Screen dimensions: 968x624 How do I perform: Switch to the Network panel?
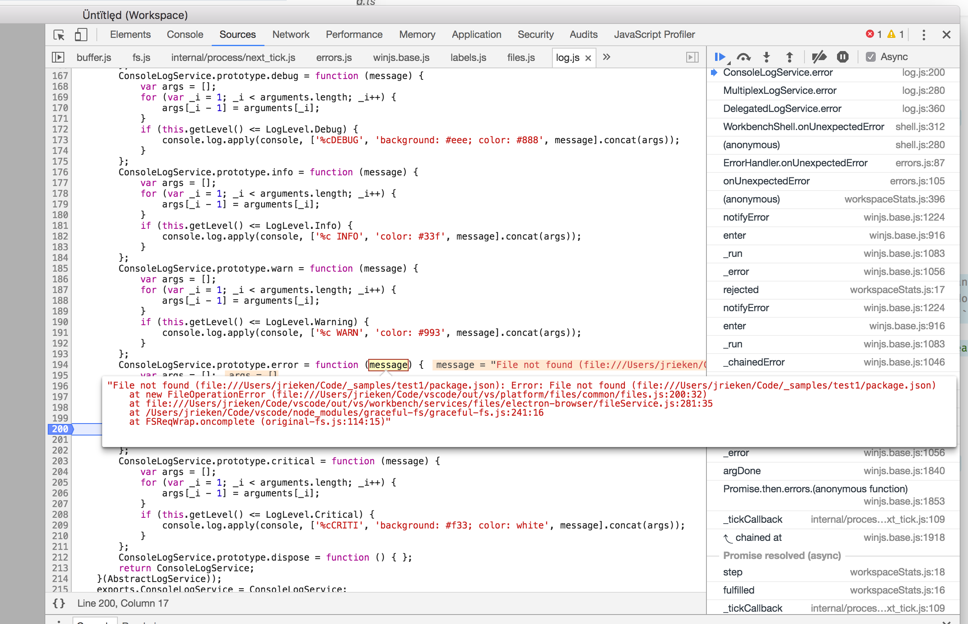(x=291, y=35)
